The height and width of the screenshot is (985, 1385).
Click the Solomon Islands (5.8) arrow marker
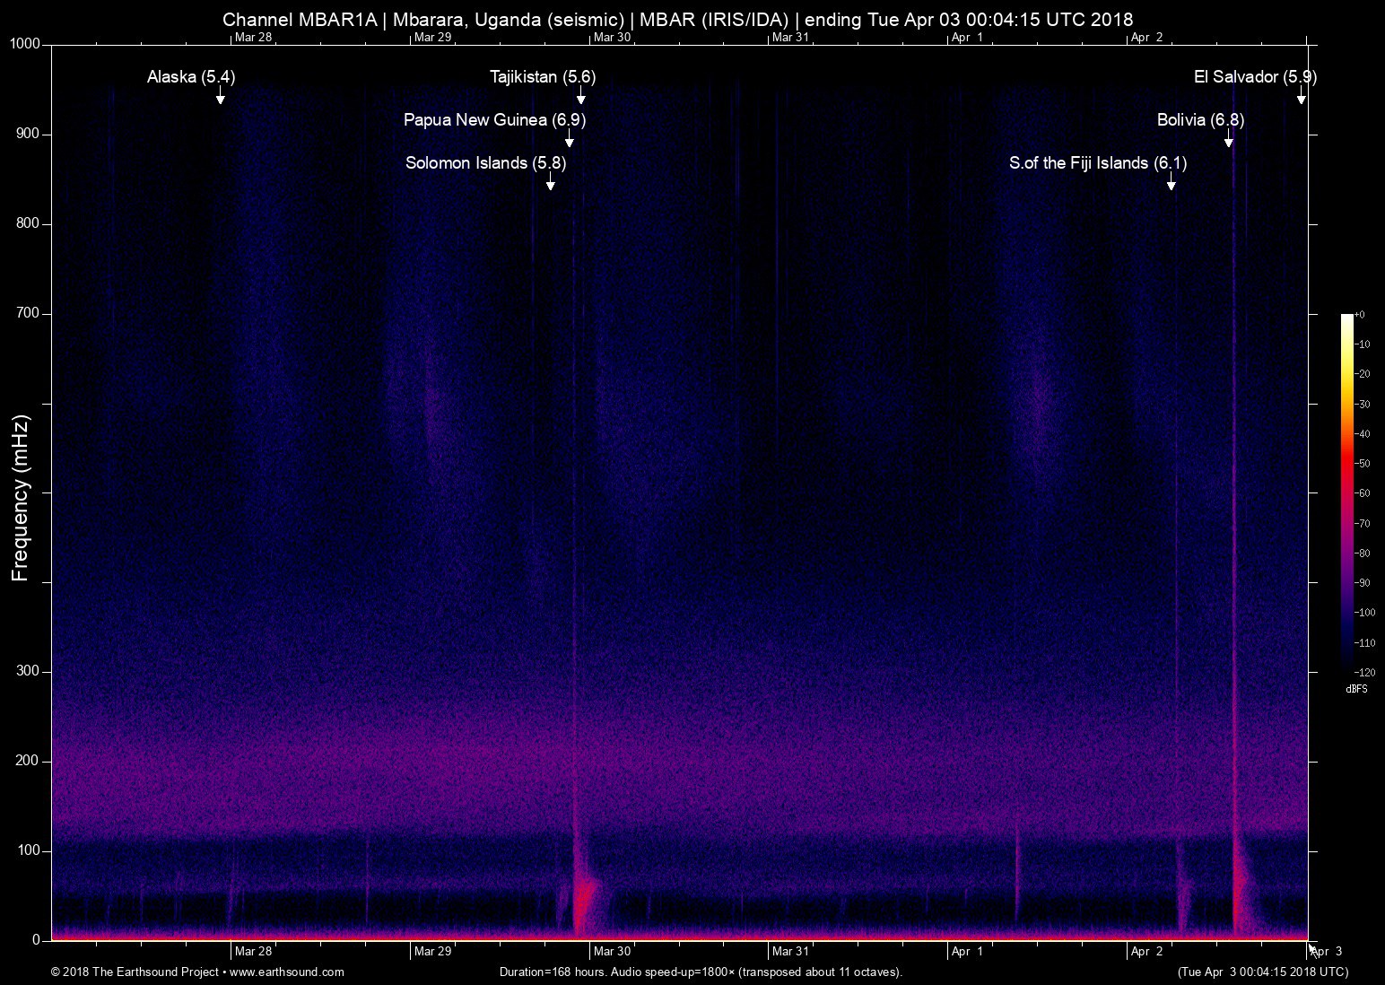[x=550, y=182]
